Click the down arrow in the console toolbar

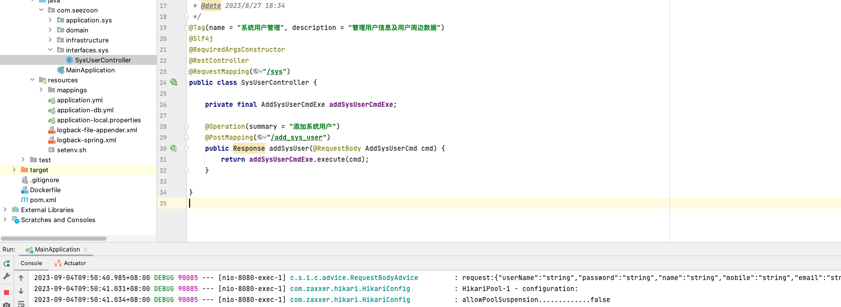(x=21, y=291)
